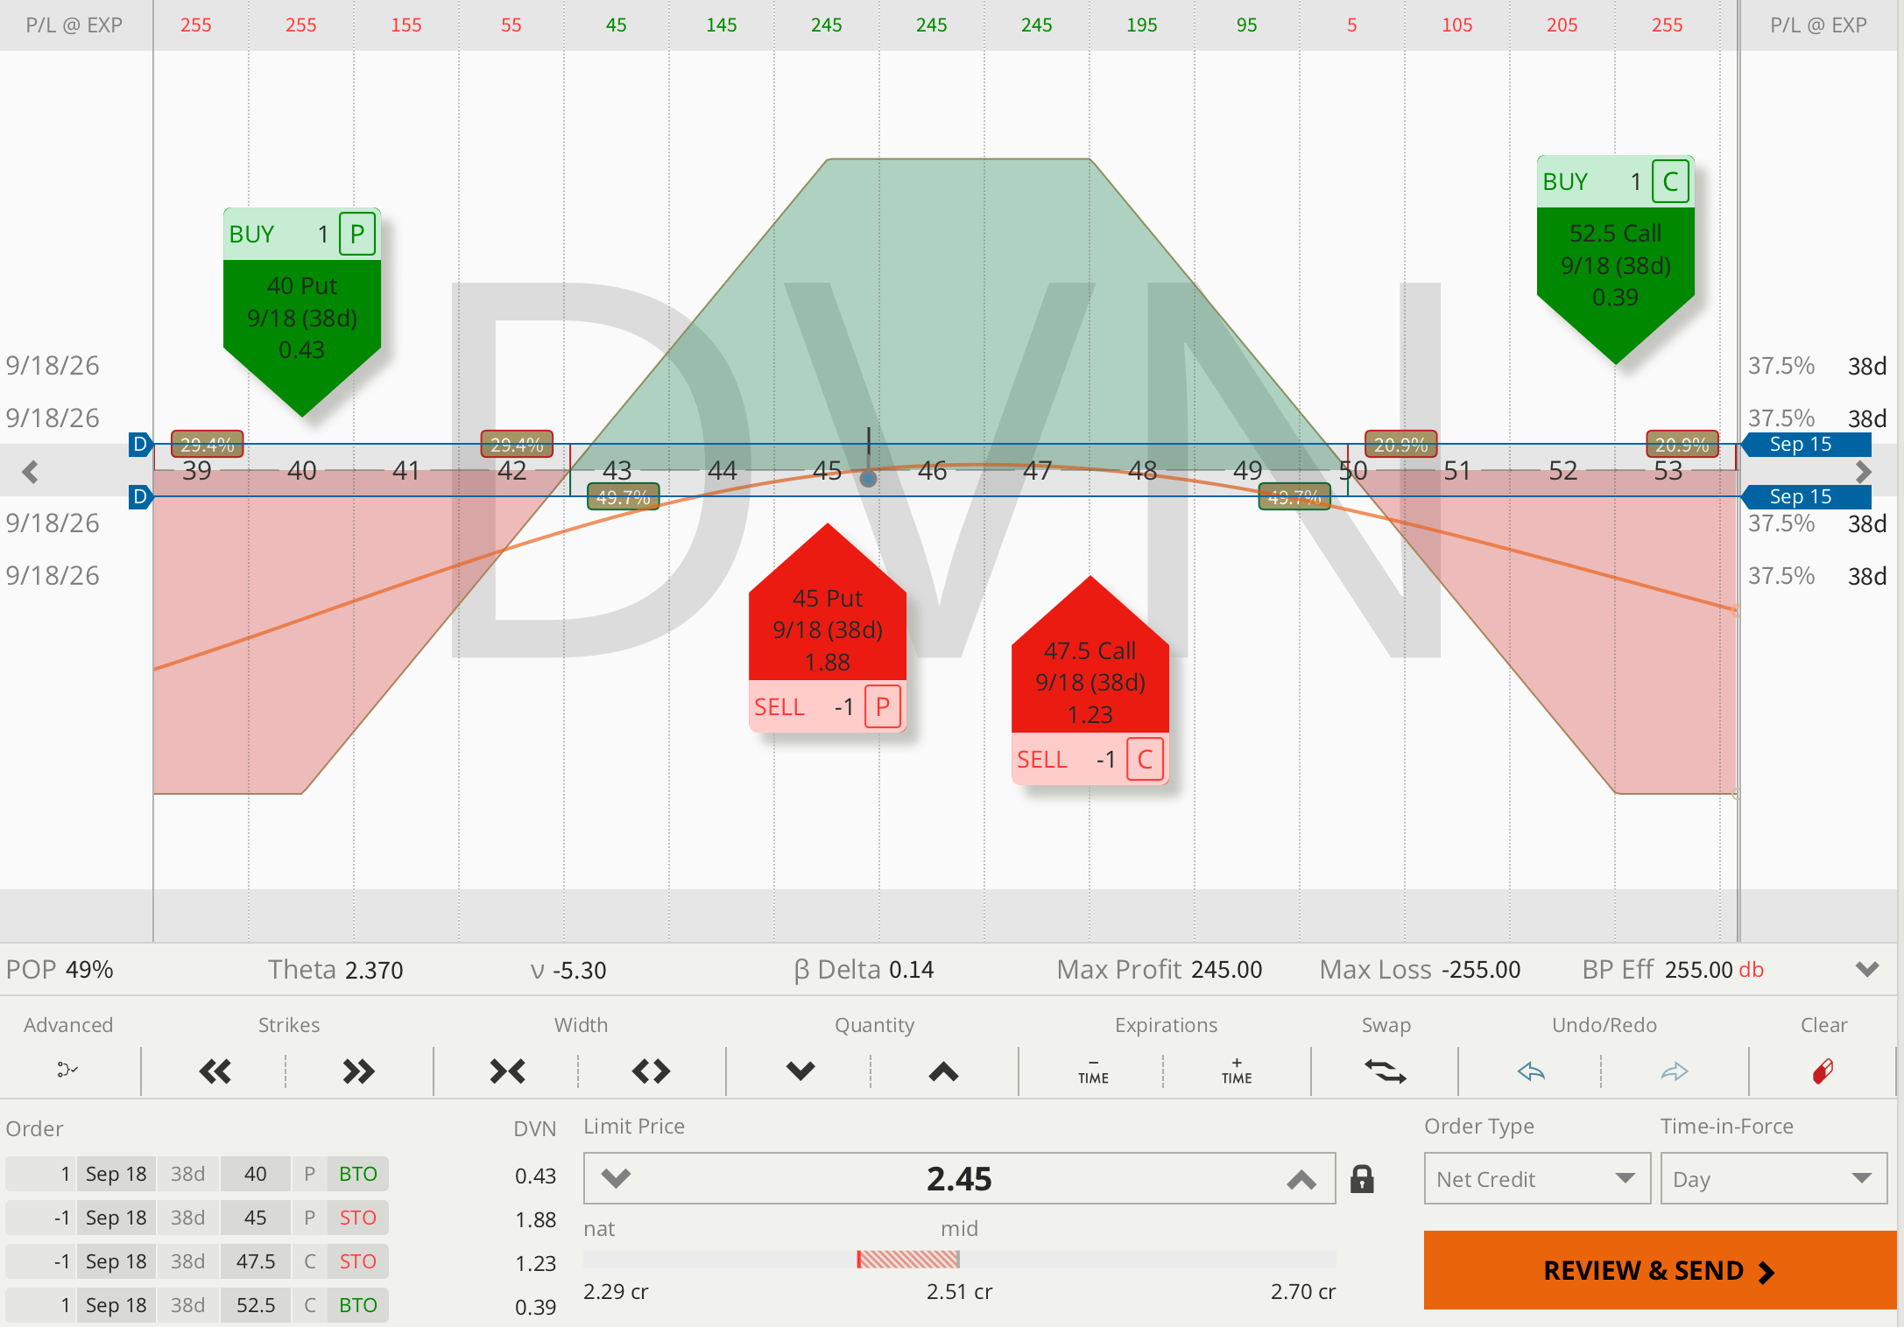Pan the price axis left arrow
Viewport: 1904px width, 1327px height.
(x=30, y=472)
